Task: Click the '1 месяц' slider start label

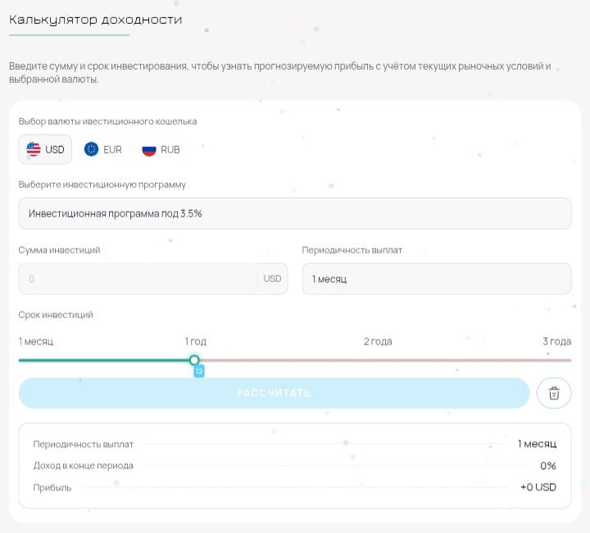Action: [x=36, y=341]
